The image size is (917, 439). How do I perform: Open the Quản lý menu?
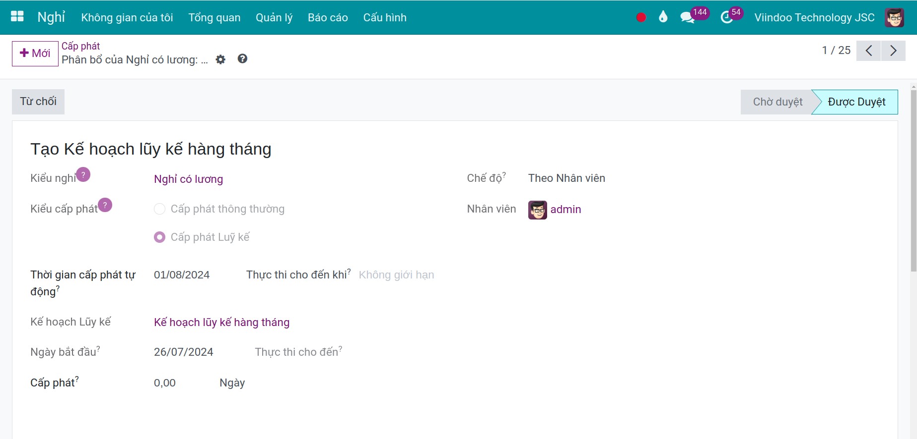(x=274, y=17)
